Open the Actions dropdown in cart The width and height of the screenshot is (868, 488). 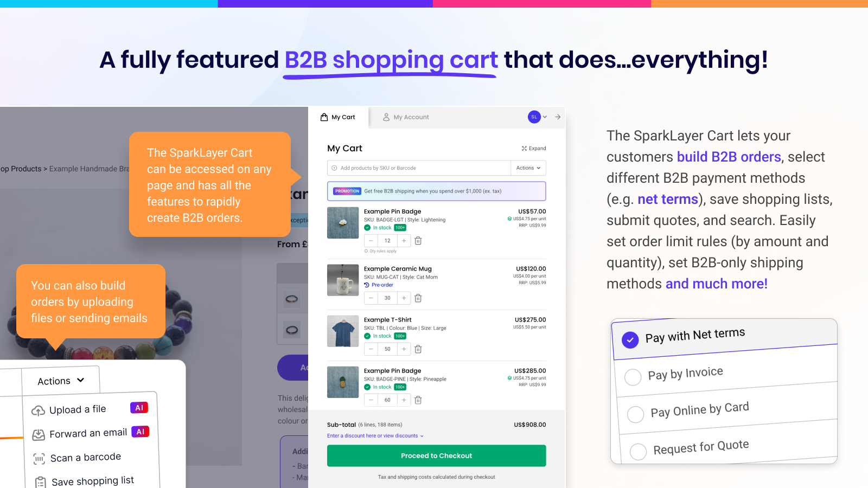[x=528, y=168]
